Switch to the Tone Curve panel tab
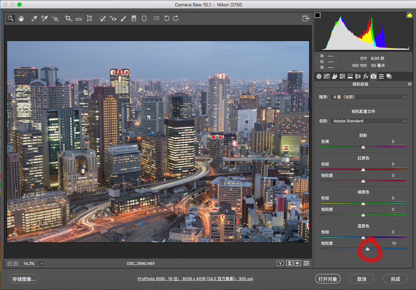The width and height of the screenshot is (416, 290). point(327,76)
